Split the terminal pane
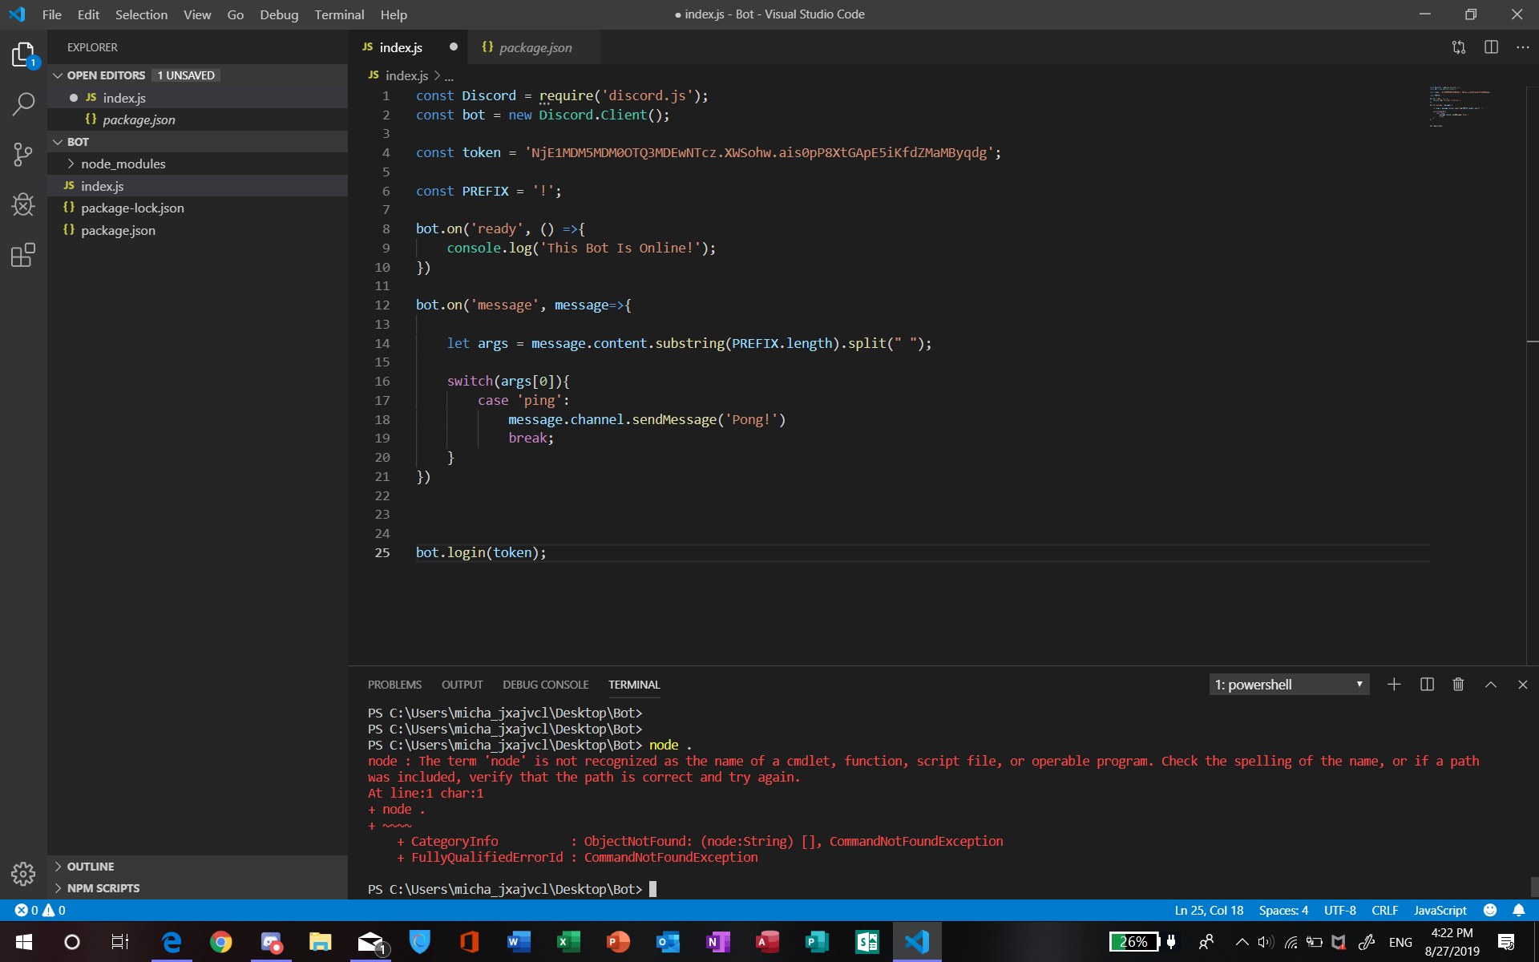The width and height of the screenshot is (1539, 962). pyautogui.click(x=1427, y=685)
